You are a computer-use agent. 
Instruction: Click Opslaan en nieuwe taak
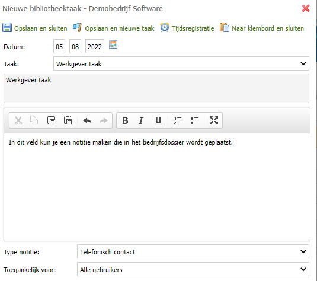click(x=113, y=28)
